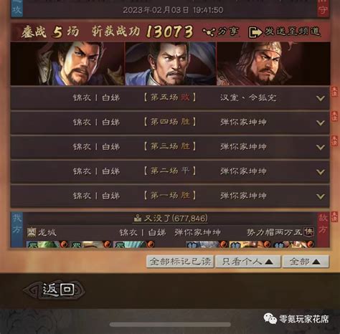Tap the share (分享) icon

[209, 32]
